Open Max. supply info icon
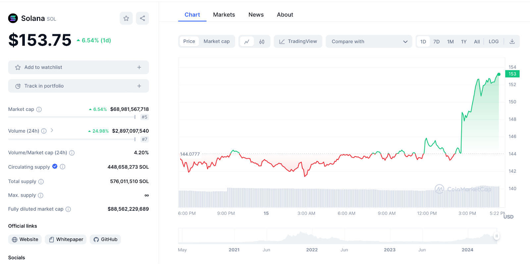 (41, 196)
